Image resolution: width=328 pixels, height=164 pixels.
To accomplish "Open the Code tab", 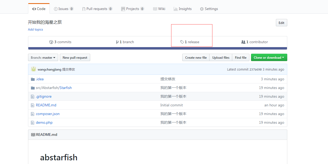I will 39,9.
